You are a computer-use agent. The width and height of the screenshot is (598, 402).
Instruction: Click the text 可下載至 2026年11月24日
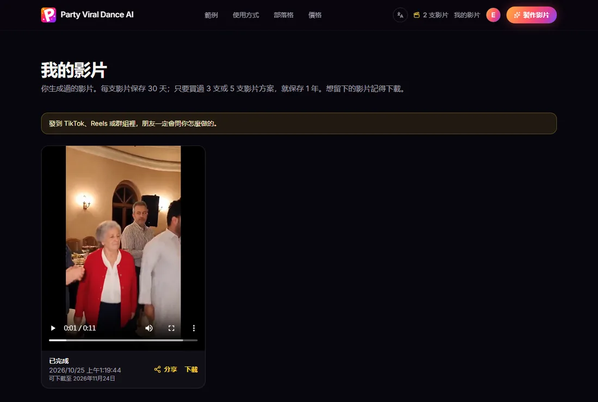tap(82, 378)
